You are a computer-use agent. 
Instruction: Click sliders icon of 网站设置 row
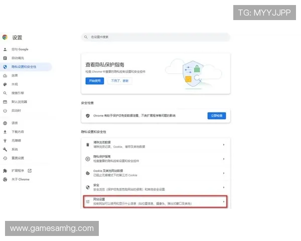pos(88,202)
